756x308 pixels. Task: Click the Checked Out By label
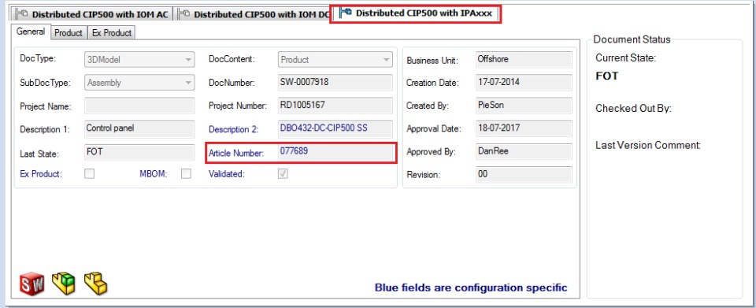tap(633, 109)
